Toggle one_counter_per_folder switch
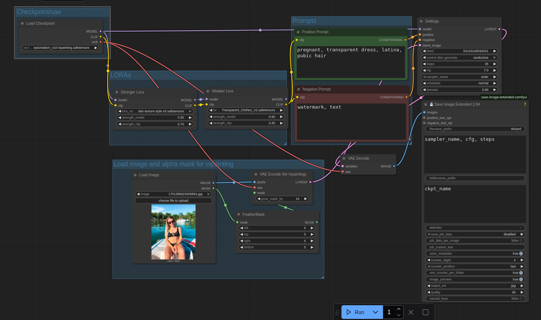The width and height of the screenshot is (541, 320). [521, 273]
